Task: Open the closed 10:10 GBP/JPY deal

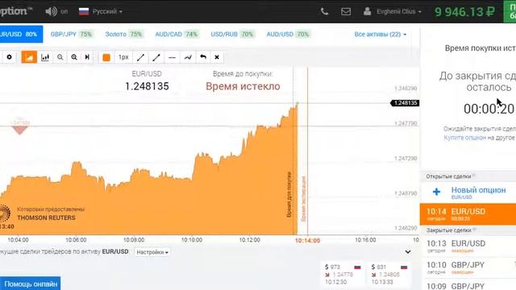Action: coord(468,267)
